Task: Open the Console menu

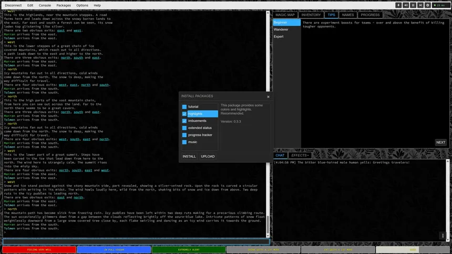Action: (x=45, y=5)
